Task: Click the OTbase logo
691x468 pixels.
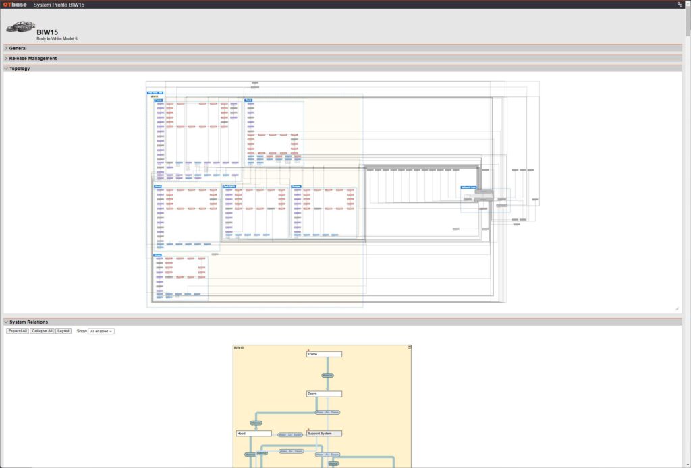Action: click(x=15, y=4)
